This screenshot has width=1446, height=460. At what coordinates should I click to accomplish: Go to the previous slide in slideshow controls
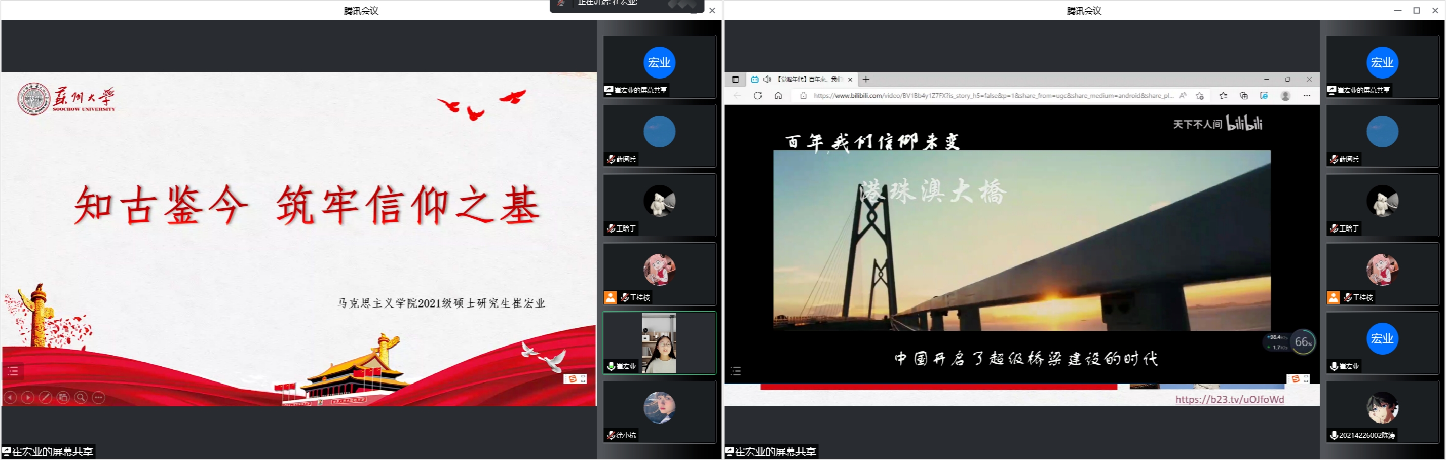10,398
